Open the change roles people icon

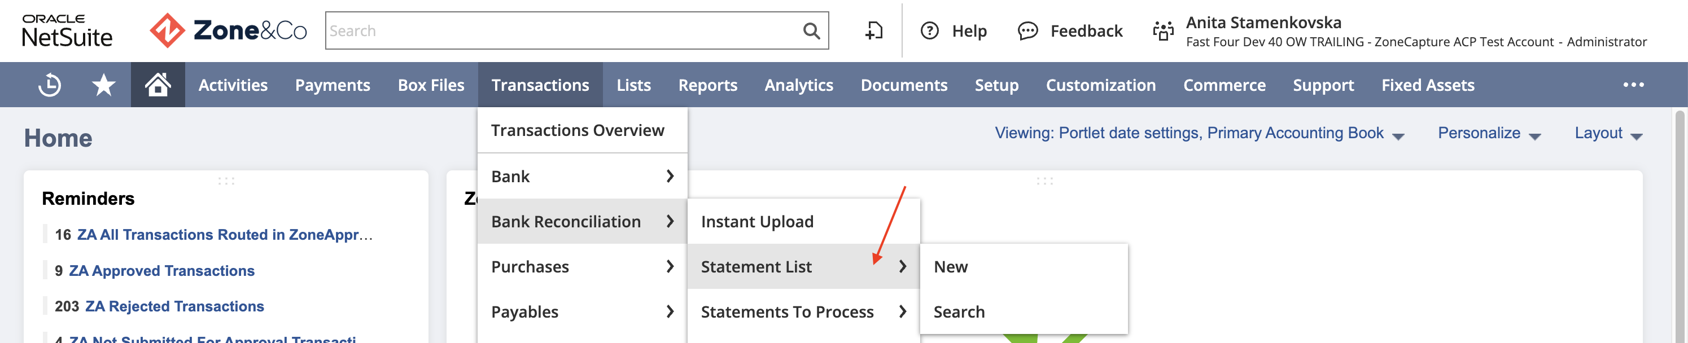[x=1163, y=31]
